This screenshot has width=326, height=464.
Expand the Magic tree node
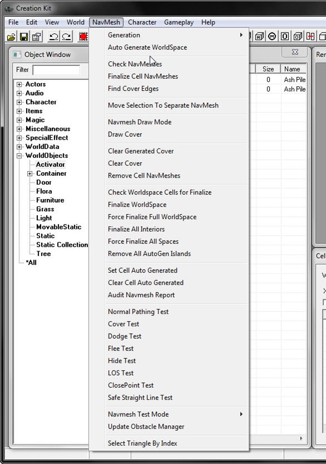[x=19, y=120]
